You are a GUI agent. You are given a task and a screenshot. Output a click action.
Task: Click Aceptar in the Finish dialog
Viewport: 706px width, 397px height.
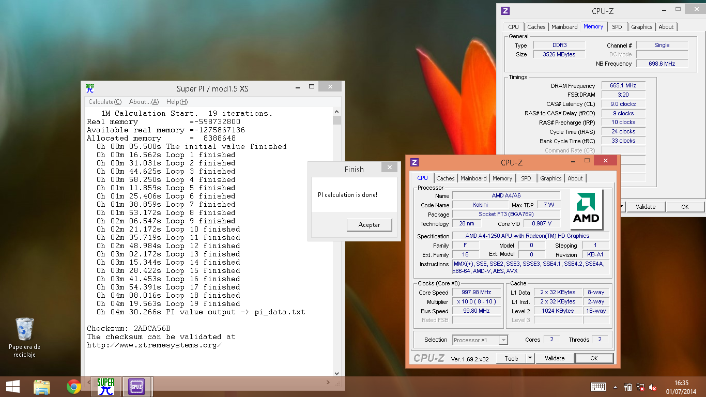(x=369, y=225)
